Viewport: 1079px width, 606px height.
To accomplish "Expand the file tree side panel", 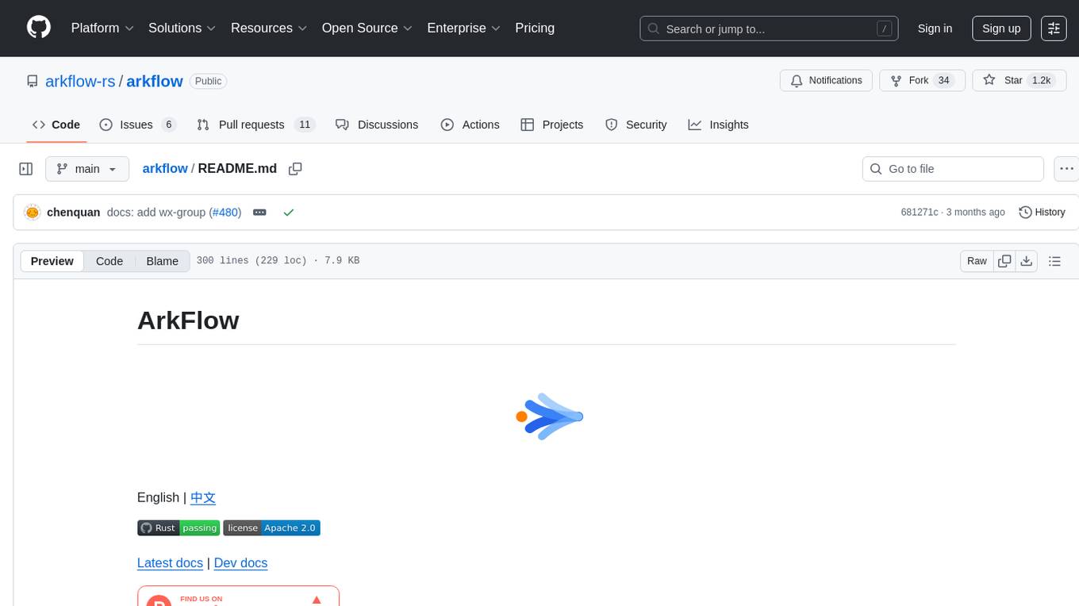I will pos(26,169).
